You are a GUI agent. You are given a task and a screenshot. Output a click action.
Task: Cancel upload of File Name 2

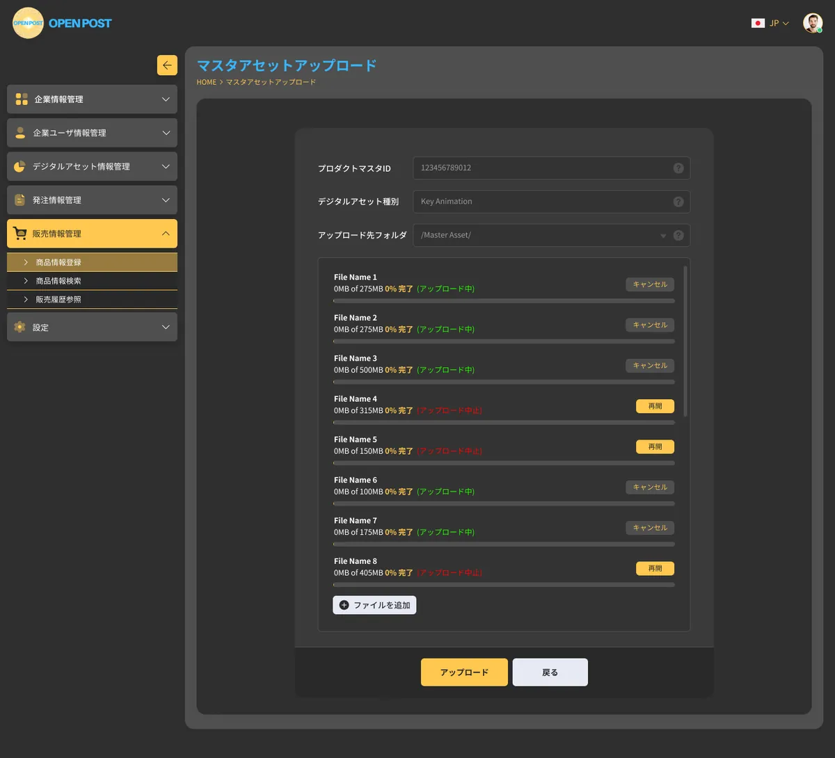point(650,325)
